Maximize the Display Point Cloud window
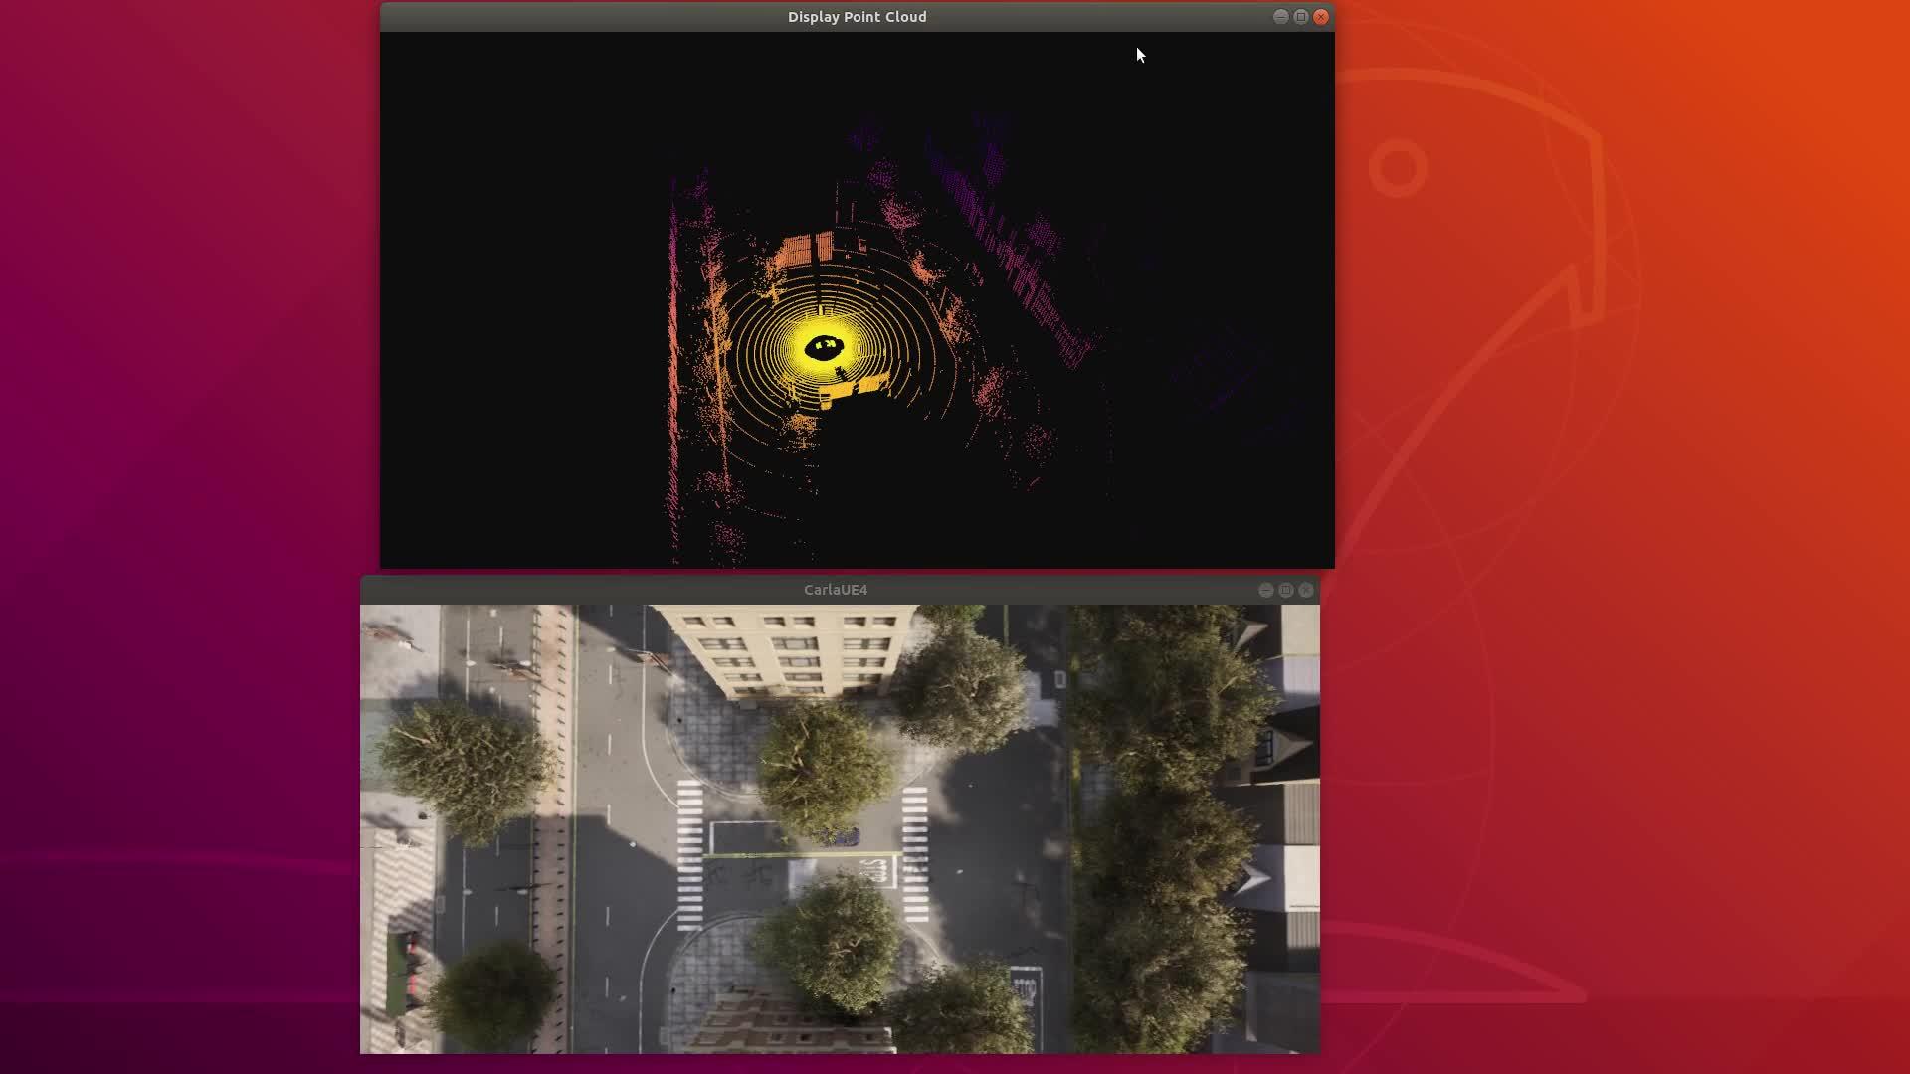The height and width of the screenshot is (1074, 1910). (x=1301, y=17)
